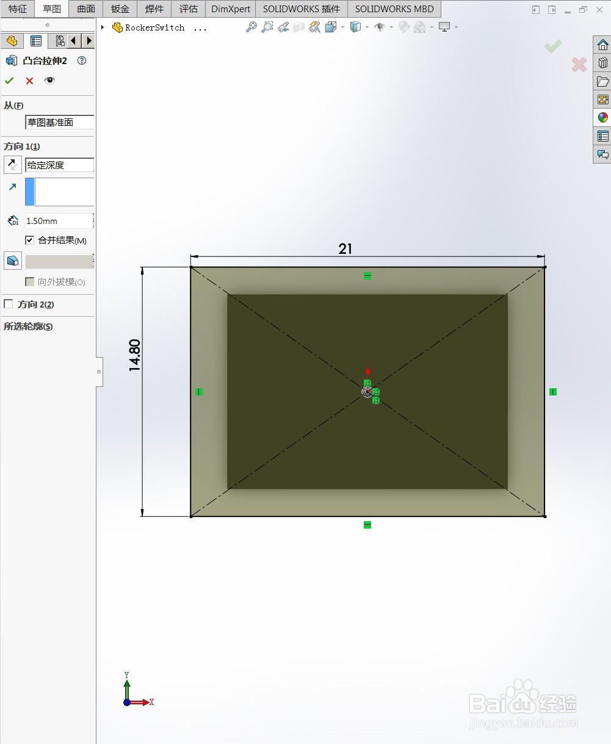Open File Explorer icon in task pane
This screenshot has height=744, width=611.
pos(602,81)
